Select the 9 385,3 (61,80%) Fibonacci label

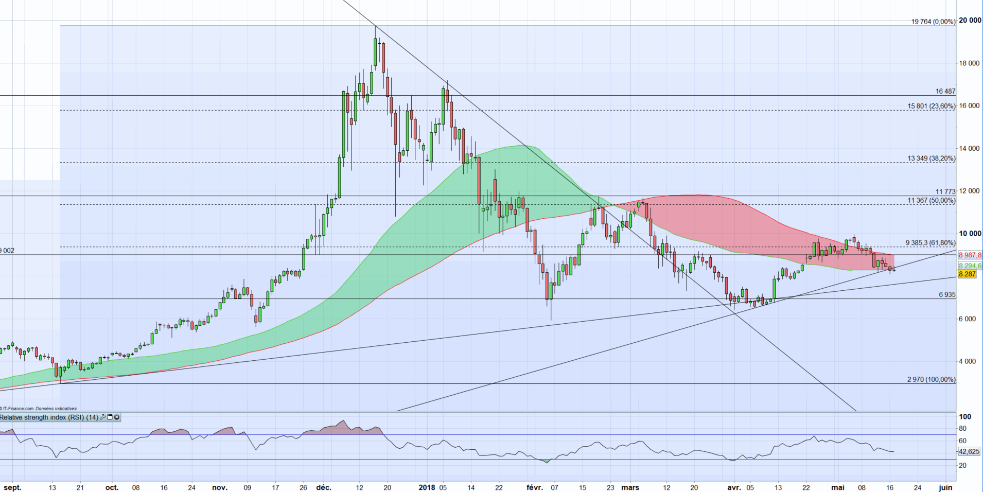pyautogui.click(x=931, y=242)
